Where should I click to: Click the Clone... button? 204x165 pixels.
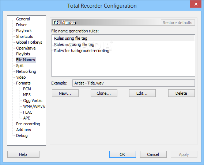(x=104, y=93)
